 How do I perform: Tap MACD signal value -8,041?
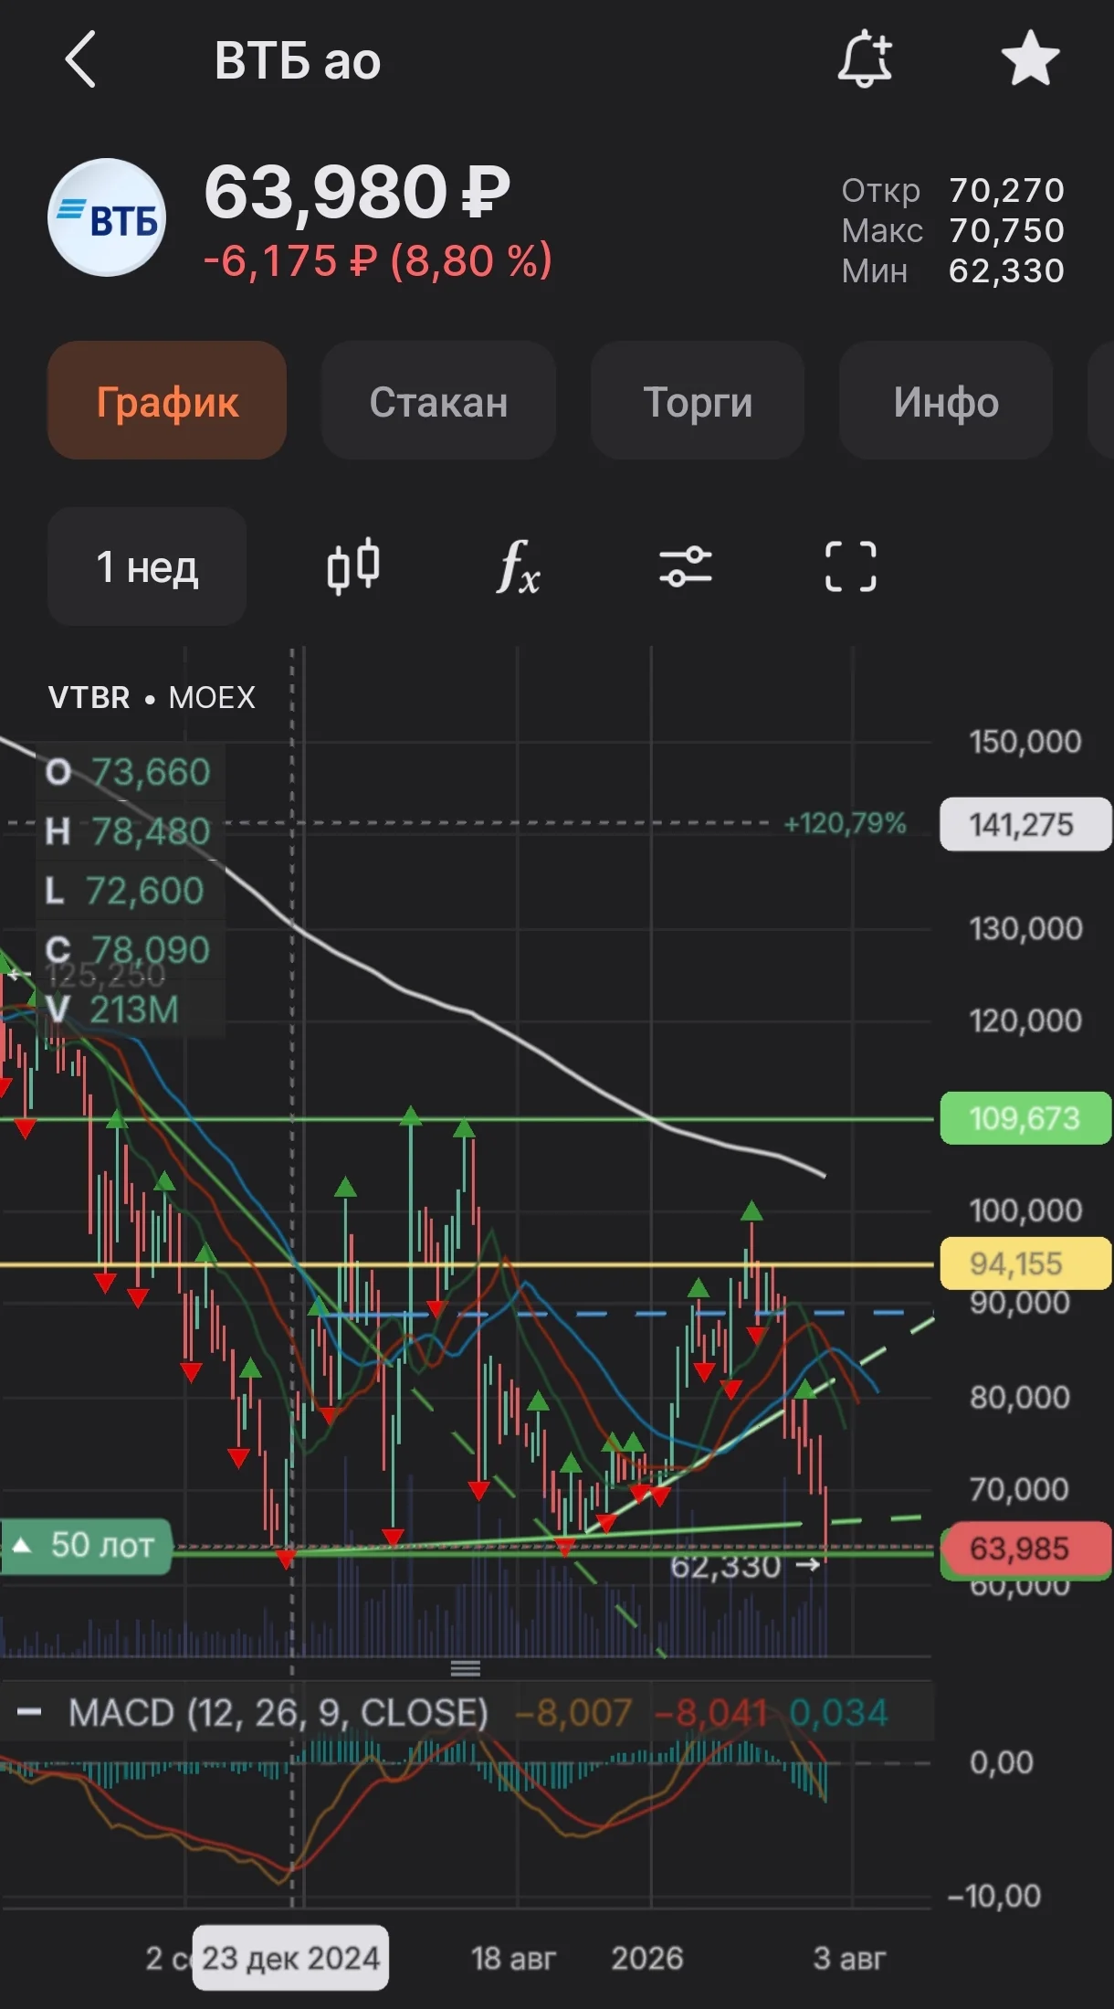[x=711, y=1712]
